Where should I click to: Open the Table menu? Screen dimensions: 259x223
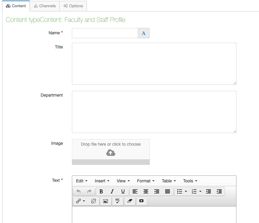point(169,181)
